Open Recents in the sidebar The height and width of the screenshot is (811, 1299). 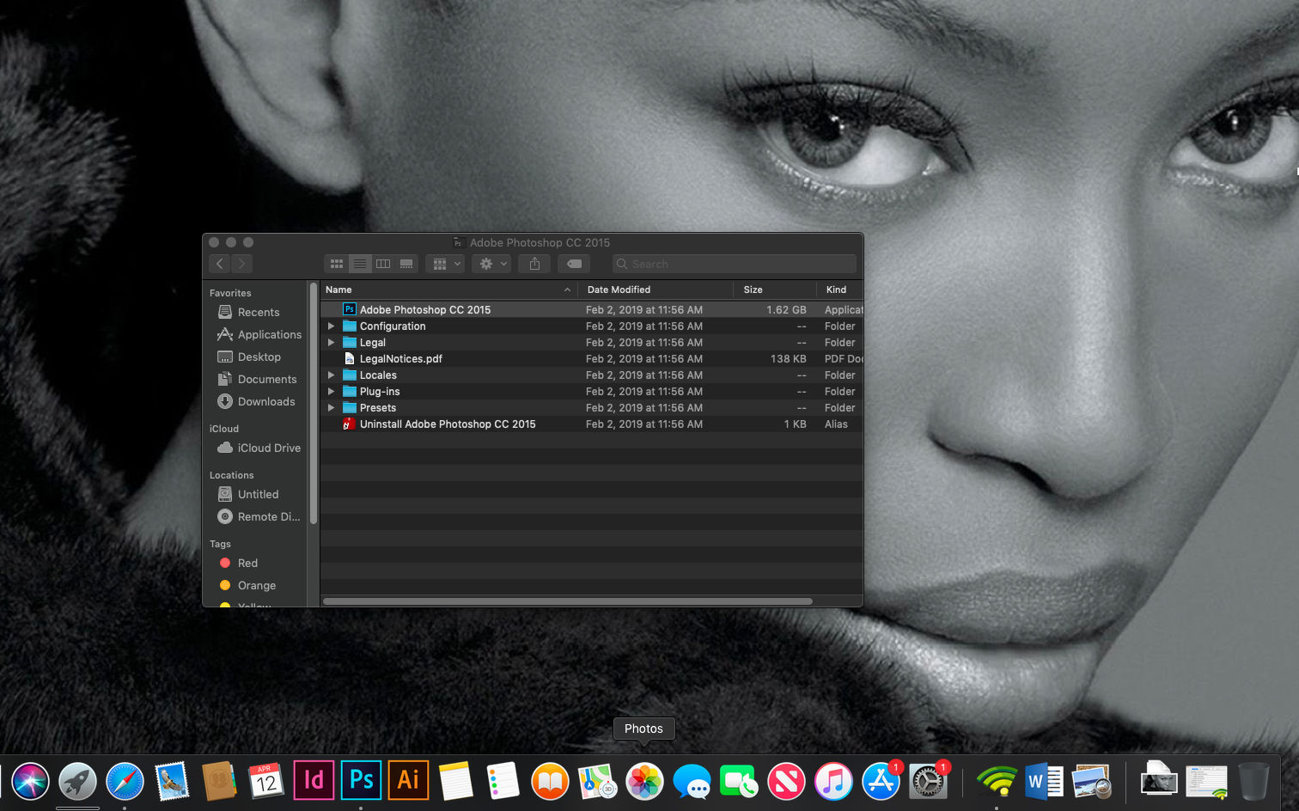(x=258, y=313)
